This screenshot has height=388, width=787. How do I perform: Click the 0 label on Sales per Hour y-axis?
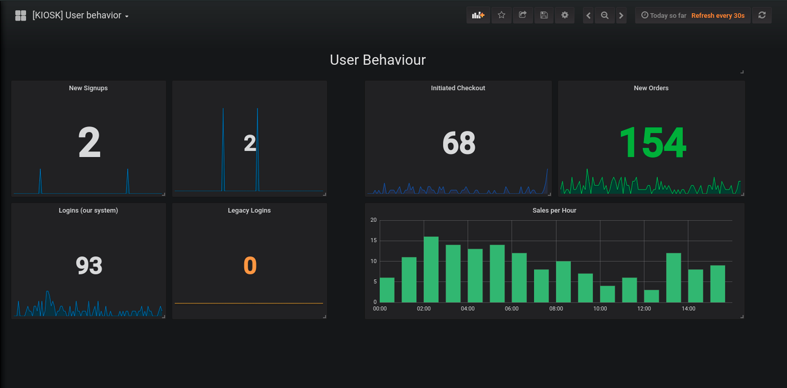coord(374,302)
